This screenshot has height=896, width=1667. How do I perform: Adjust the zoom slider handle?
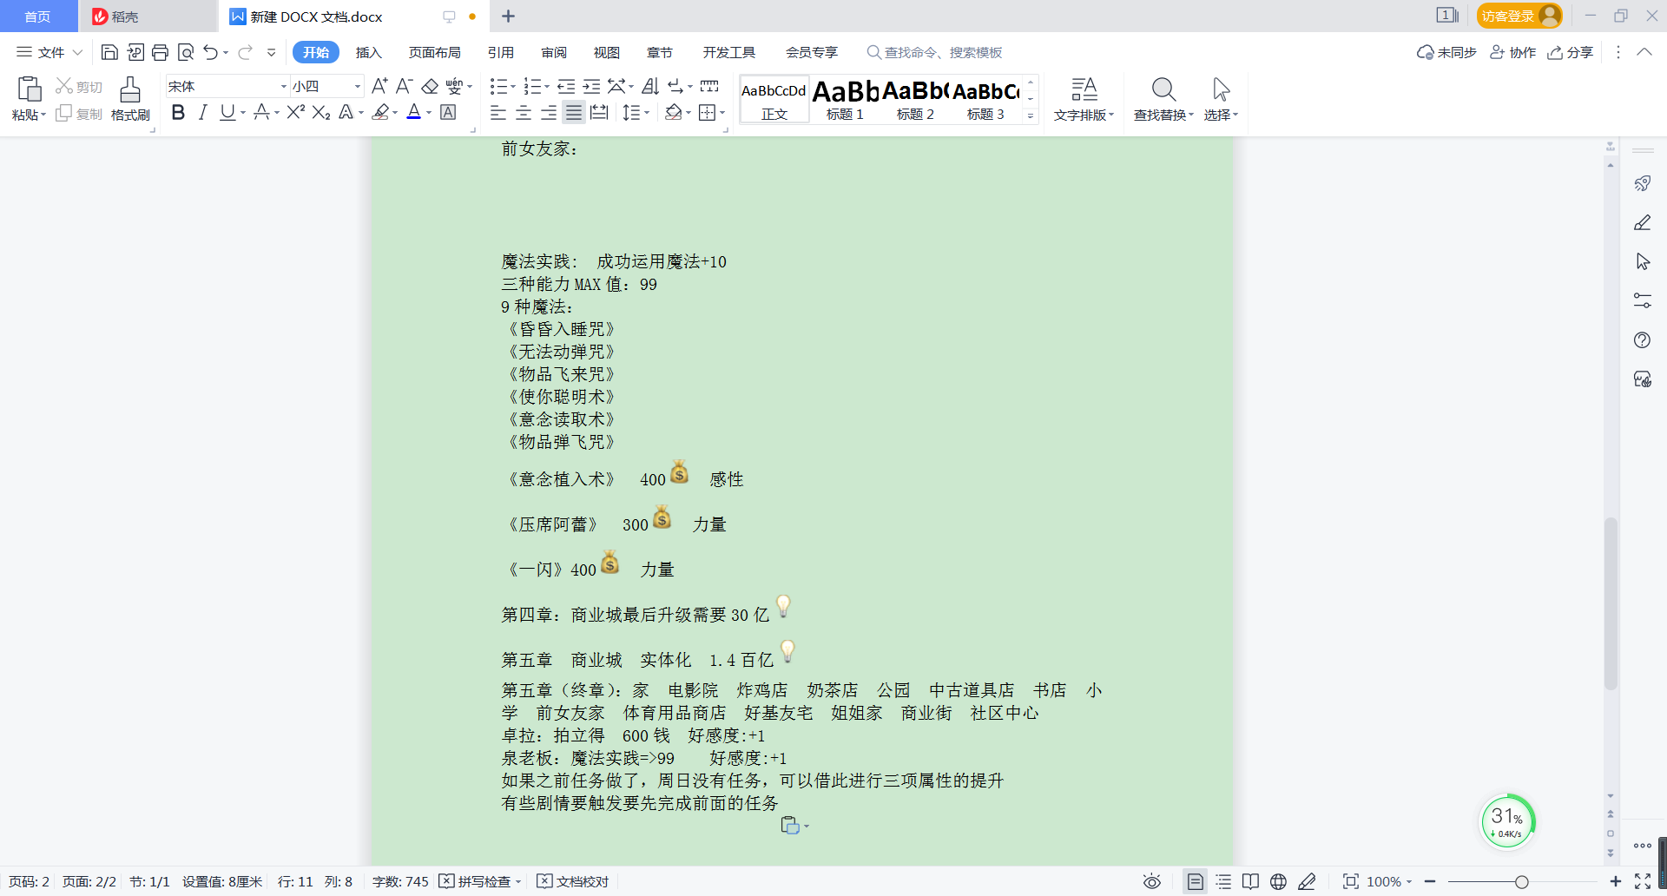point(1522,882)
